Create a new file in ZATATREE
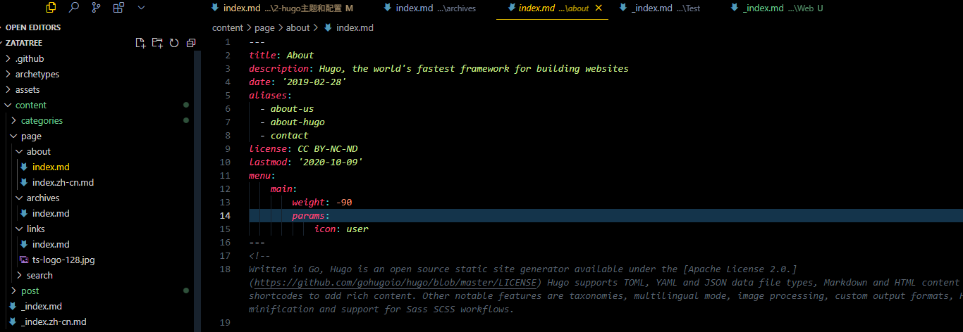Image resolution: width=963 pixels, height=332 pixels. pyautogui.click(x=140, y=43)
